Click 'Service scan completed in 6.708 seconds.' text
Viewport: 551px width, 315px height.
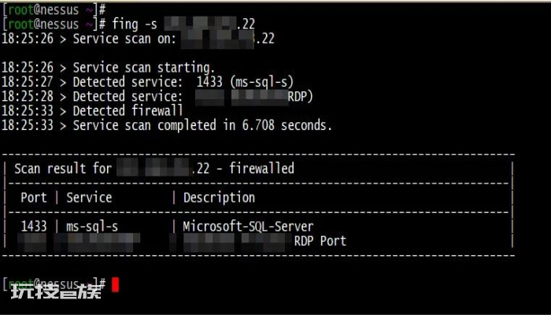[202, 125]
